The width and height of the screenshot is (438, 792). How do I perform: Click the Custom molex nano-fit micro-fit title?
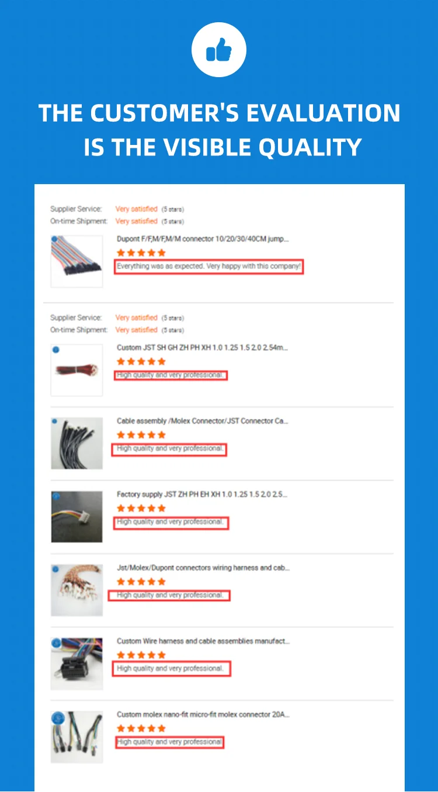coord(203,714)
